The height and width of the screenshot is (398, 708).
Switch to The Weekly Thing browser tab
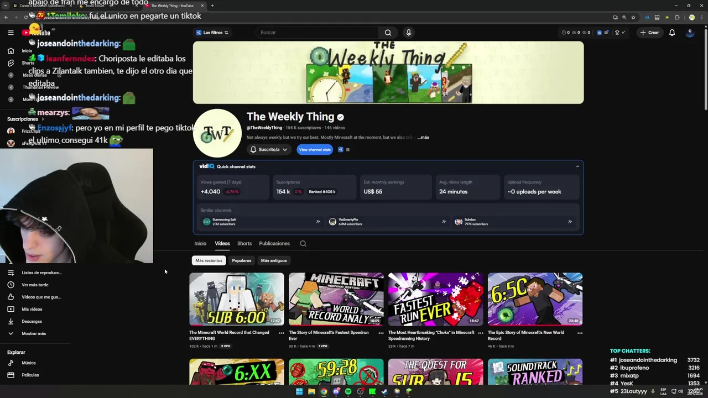point(174,6)
